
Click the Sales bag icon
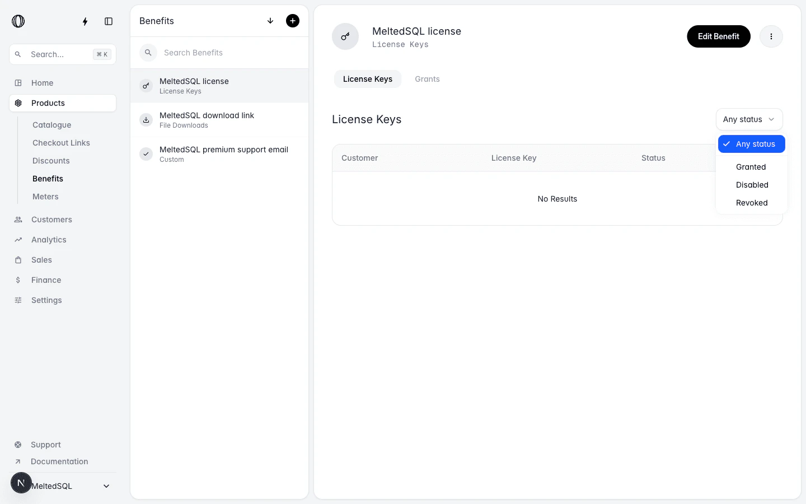tap(18, 260)
